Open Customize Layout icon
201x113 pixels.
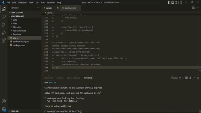coord(181,3)
